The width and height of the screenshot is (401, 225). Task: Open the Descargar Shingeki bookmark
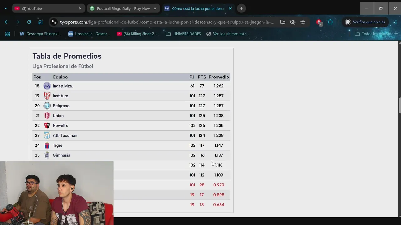point(40,34)
